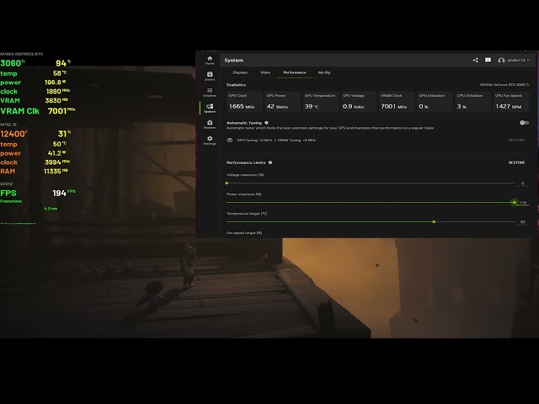Image resolution: width=539 pixels, height=404 pixels.
Task: Switch to the My Rig tab
Action: click(x=324, y=72)
